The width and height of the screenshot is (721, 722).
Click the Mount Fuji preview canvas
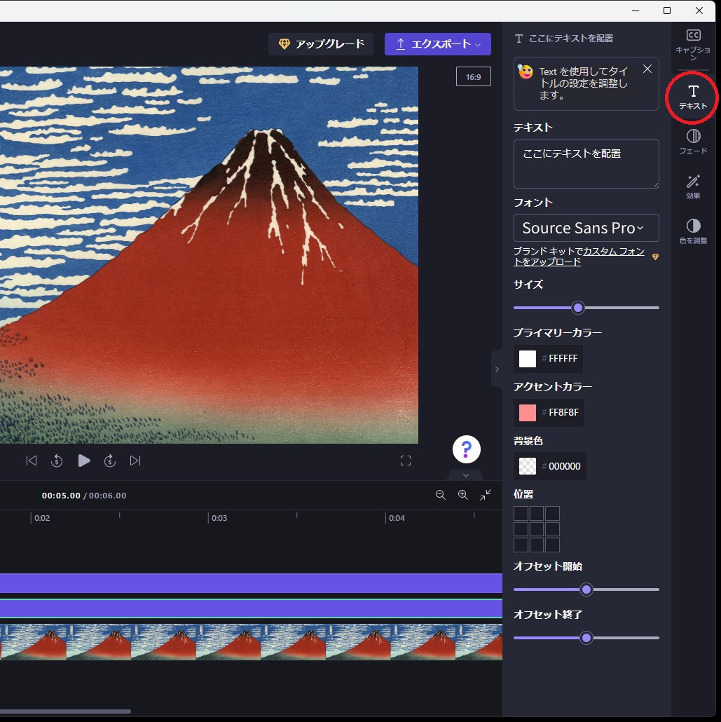tap(209, 255)
